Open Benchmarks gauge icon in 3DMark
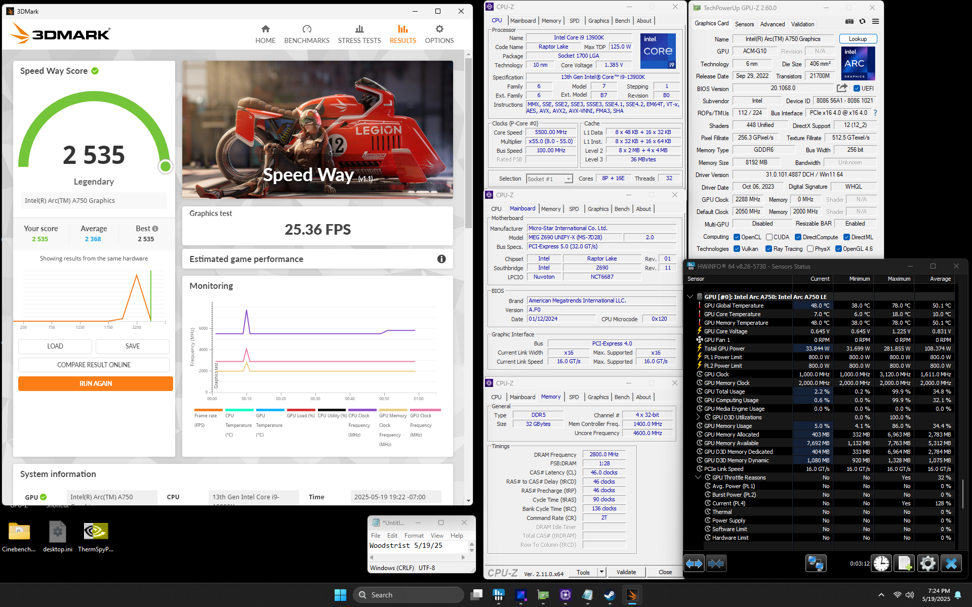Viewport: 972px width, 607px height. pos(307,29)
